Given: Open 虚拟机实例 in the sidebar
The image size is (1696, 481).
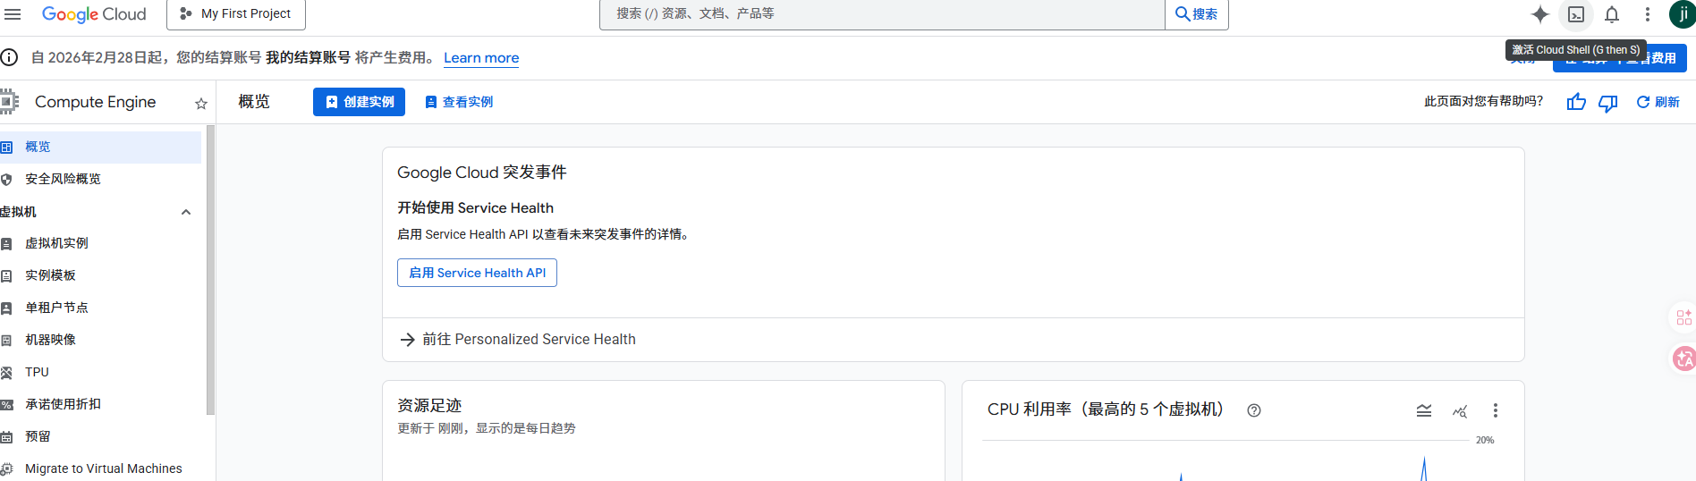Looking at the screenshot, I should pos(100,244).
